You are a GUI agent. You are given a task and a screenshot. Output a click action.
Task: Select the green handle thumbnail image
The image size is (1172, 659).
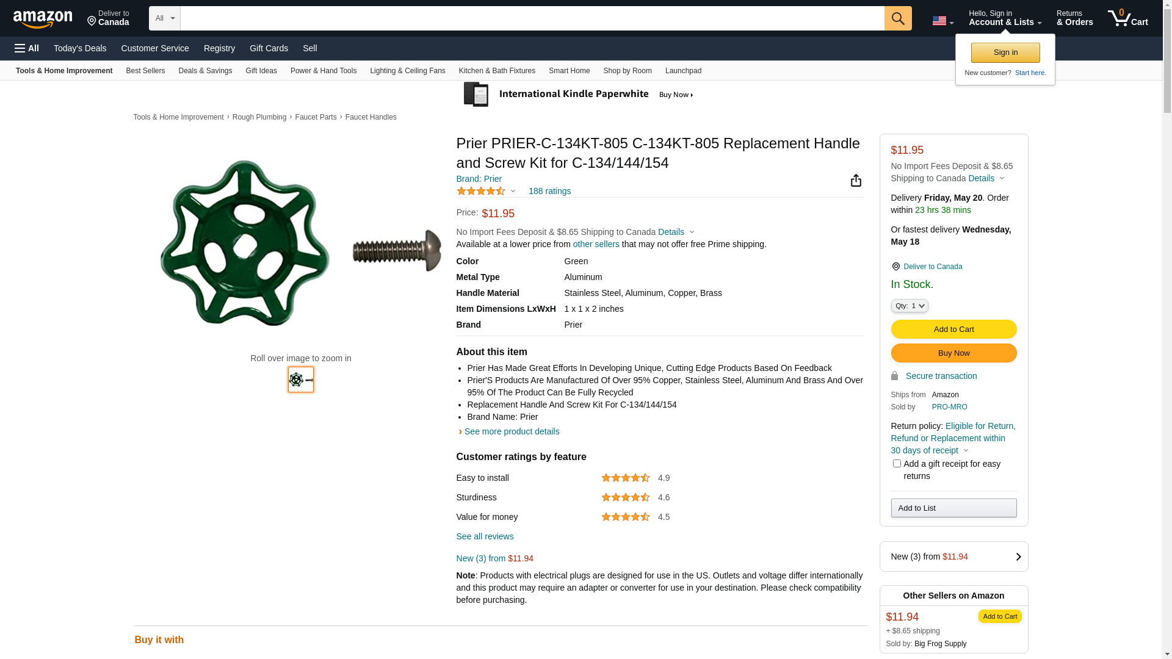click(x=301, y=380)
